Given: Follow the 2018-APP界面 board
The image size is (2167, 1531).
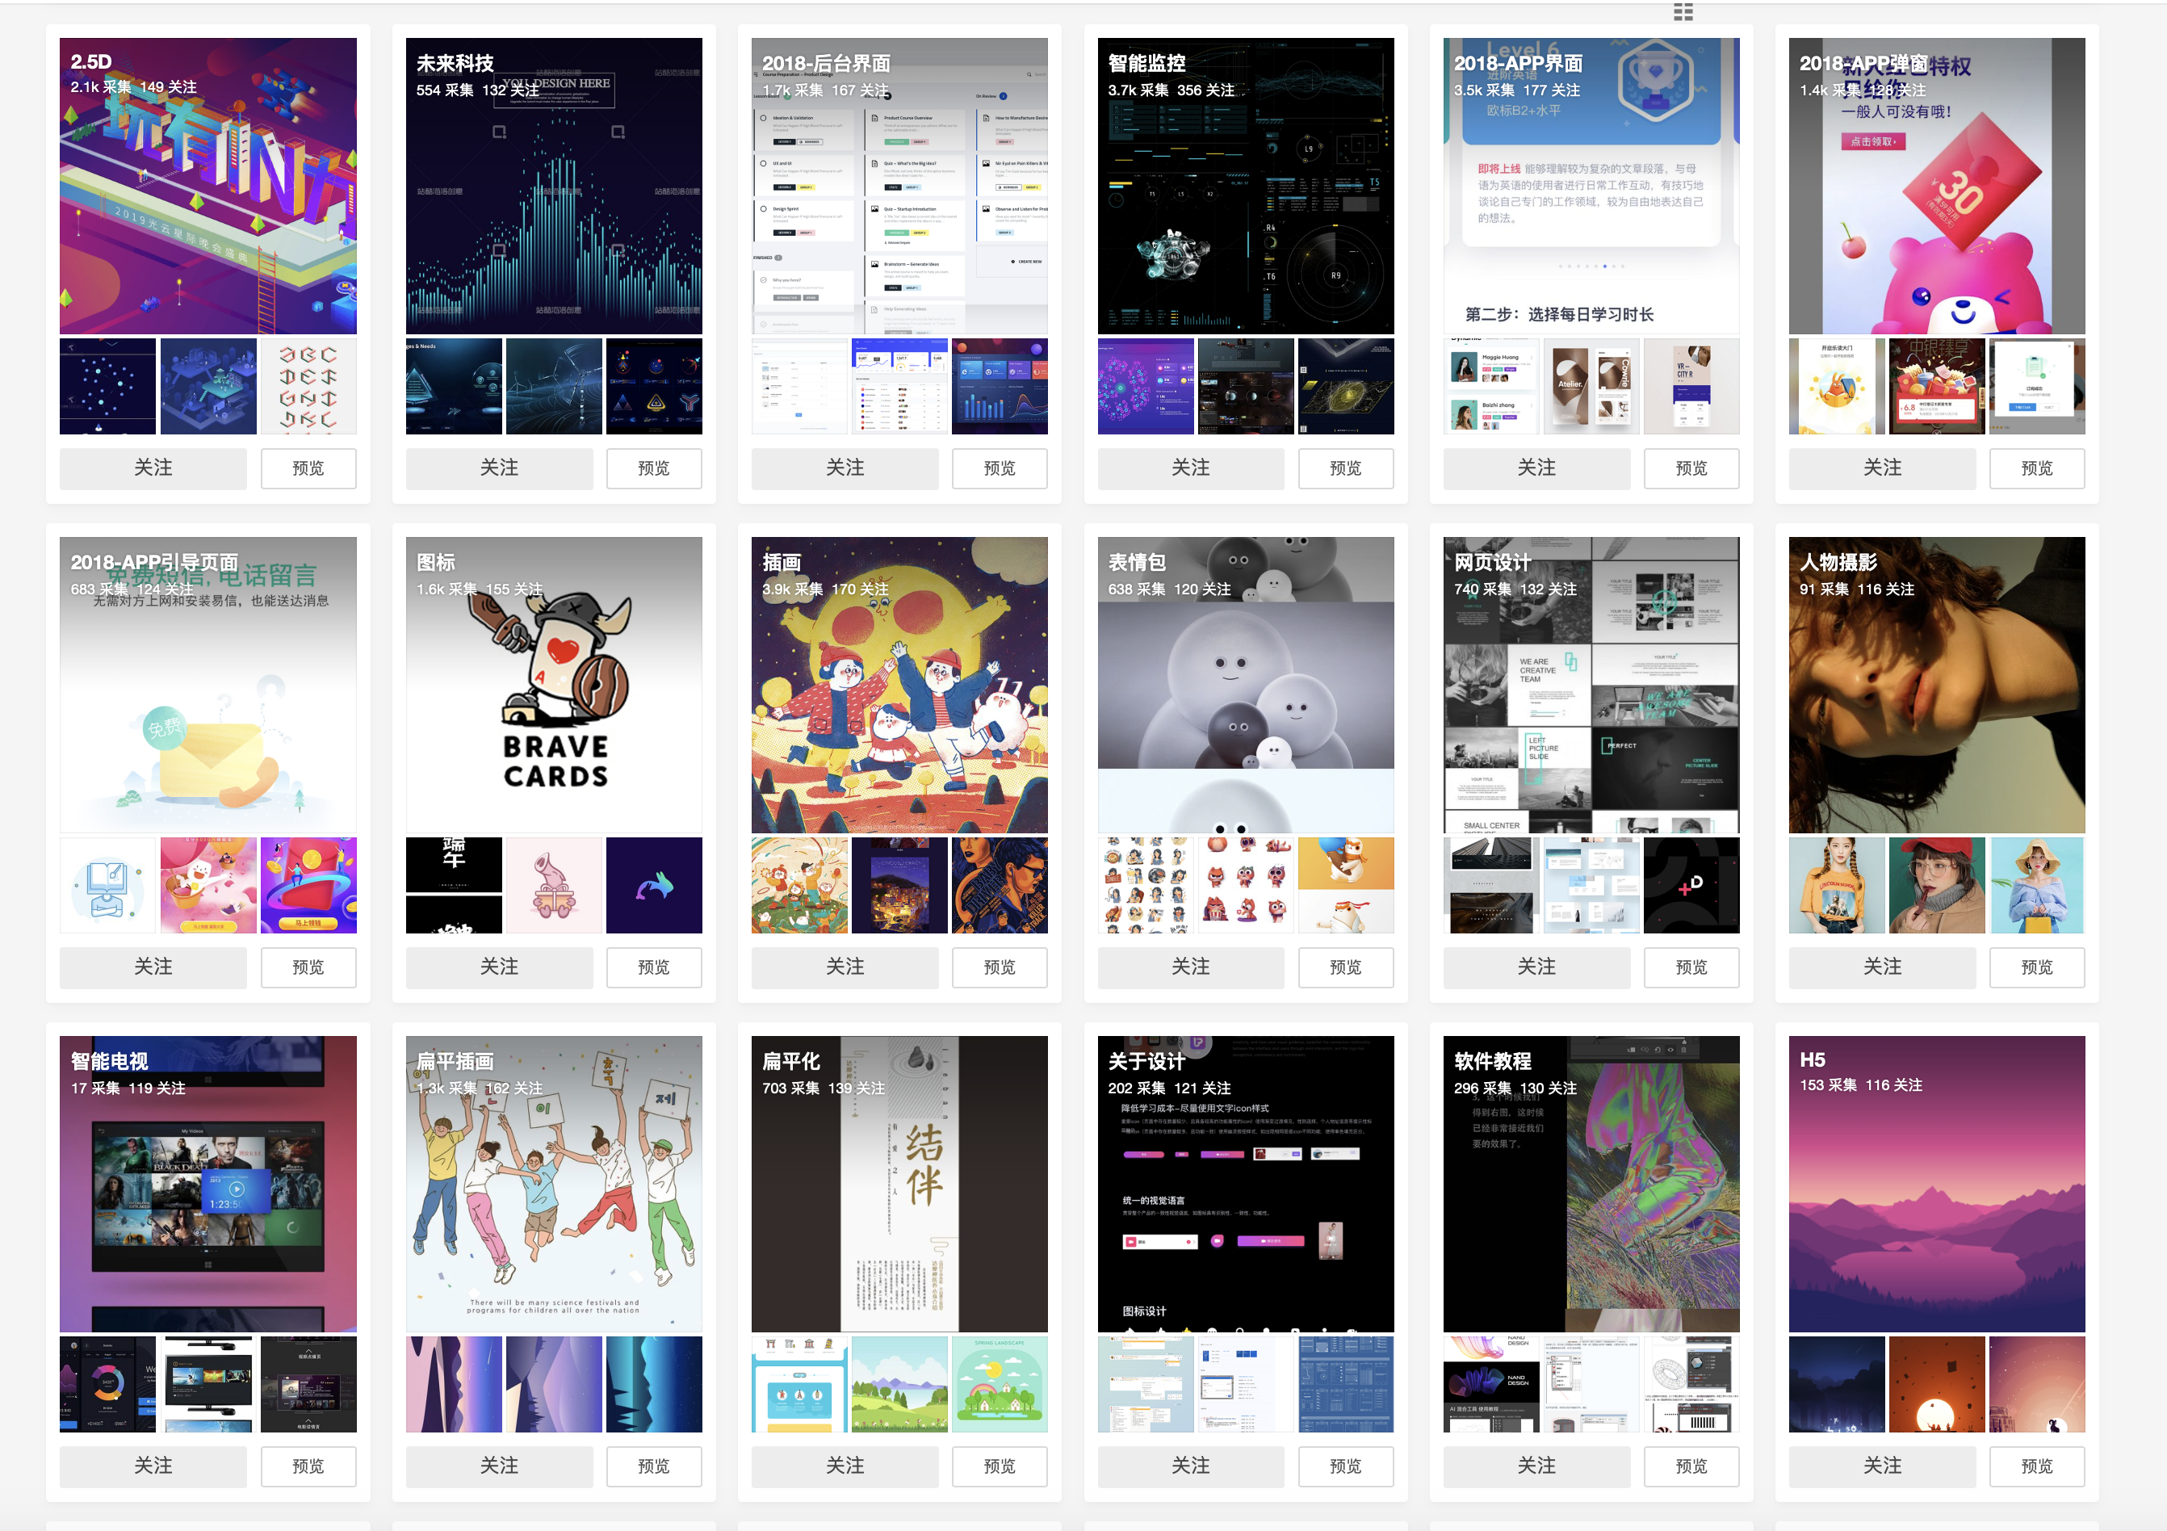Looking at the screenshot, I should (x=1536, y=468).
